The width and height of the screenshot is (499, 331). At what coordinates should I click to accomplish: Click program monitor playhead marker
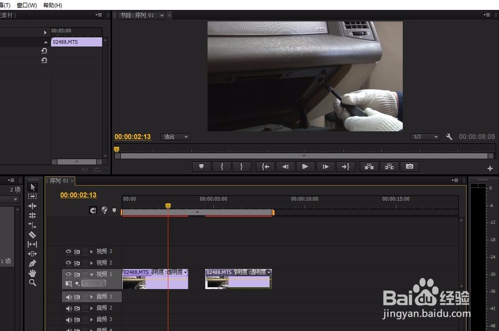[116, 149]
